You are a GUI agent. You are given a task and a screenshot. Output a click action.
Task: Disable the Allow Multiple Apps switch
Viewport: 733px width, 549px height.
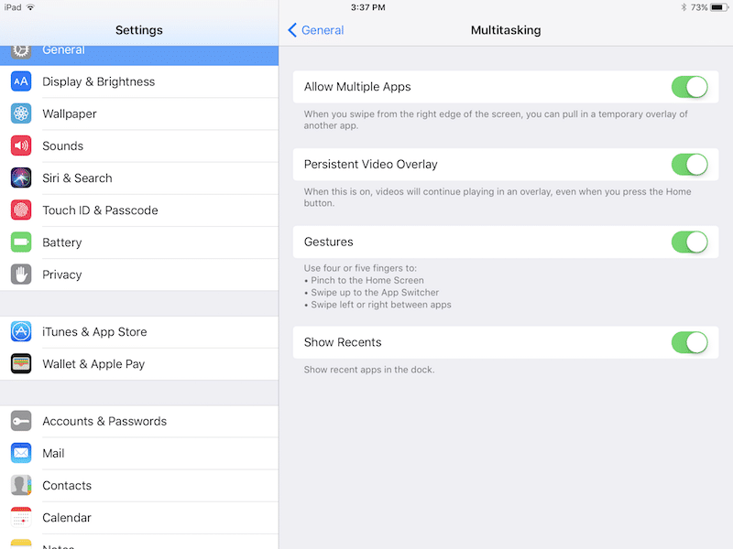coord(689,87)
